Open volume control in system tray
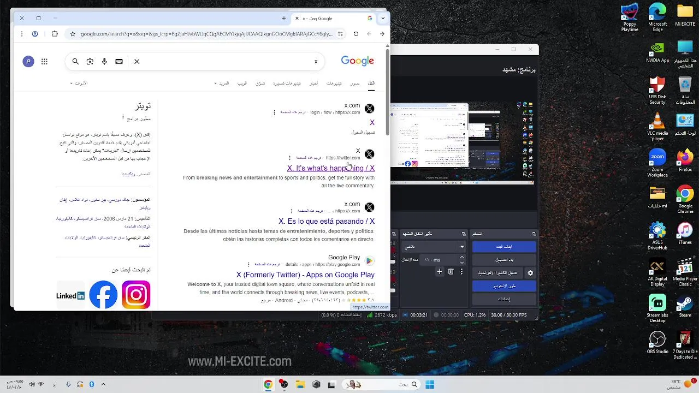The height and width of the screenshot is (393, 699). [32, 385]
